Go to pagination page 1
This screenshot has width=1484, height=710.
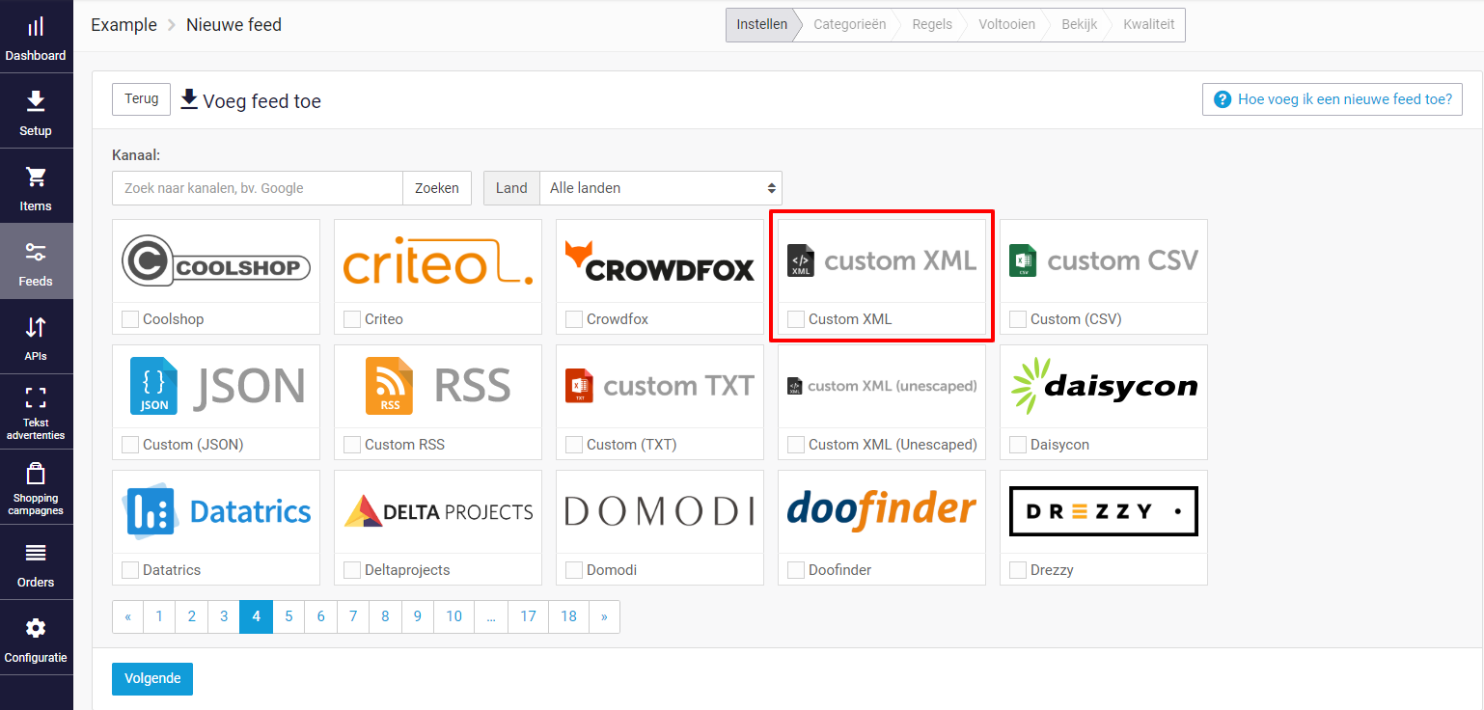point(159,616)
